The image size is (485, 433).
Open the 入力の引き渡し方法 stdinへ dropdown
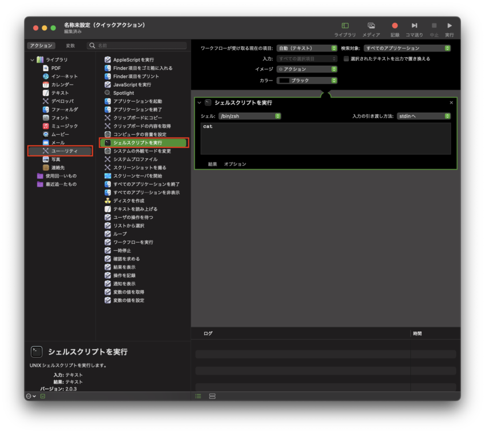point(423,116)
